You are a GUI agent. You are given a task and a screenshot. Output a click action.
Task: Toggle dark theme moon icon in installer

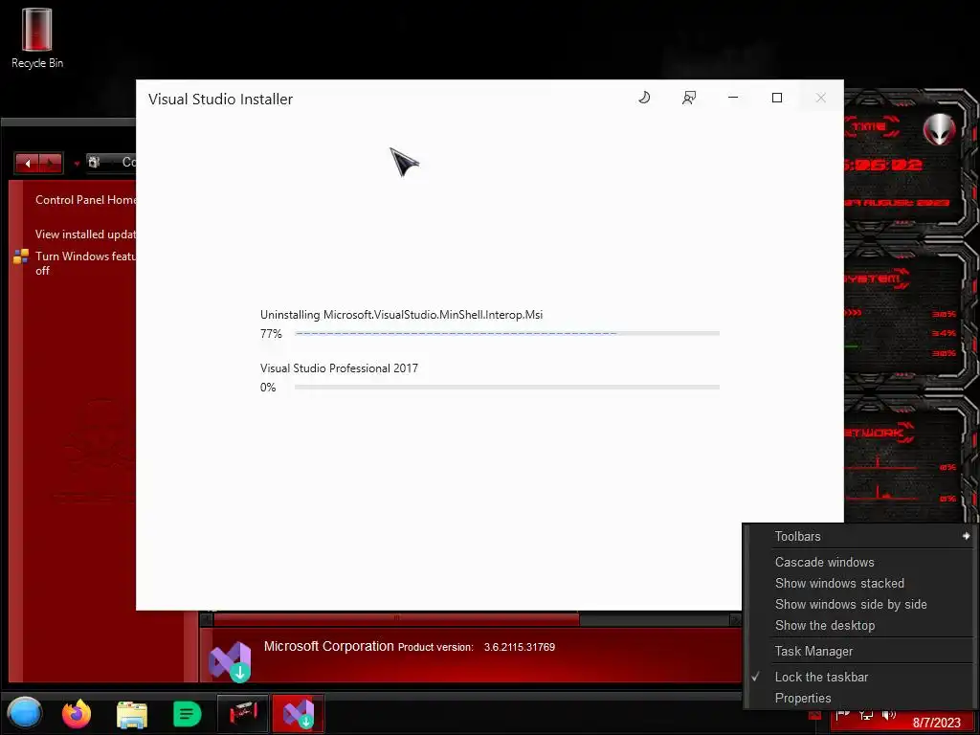tap(644, 98)
